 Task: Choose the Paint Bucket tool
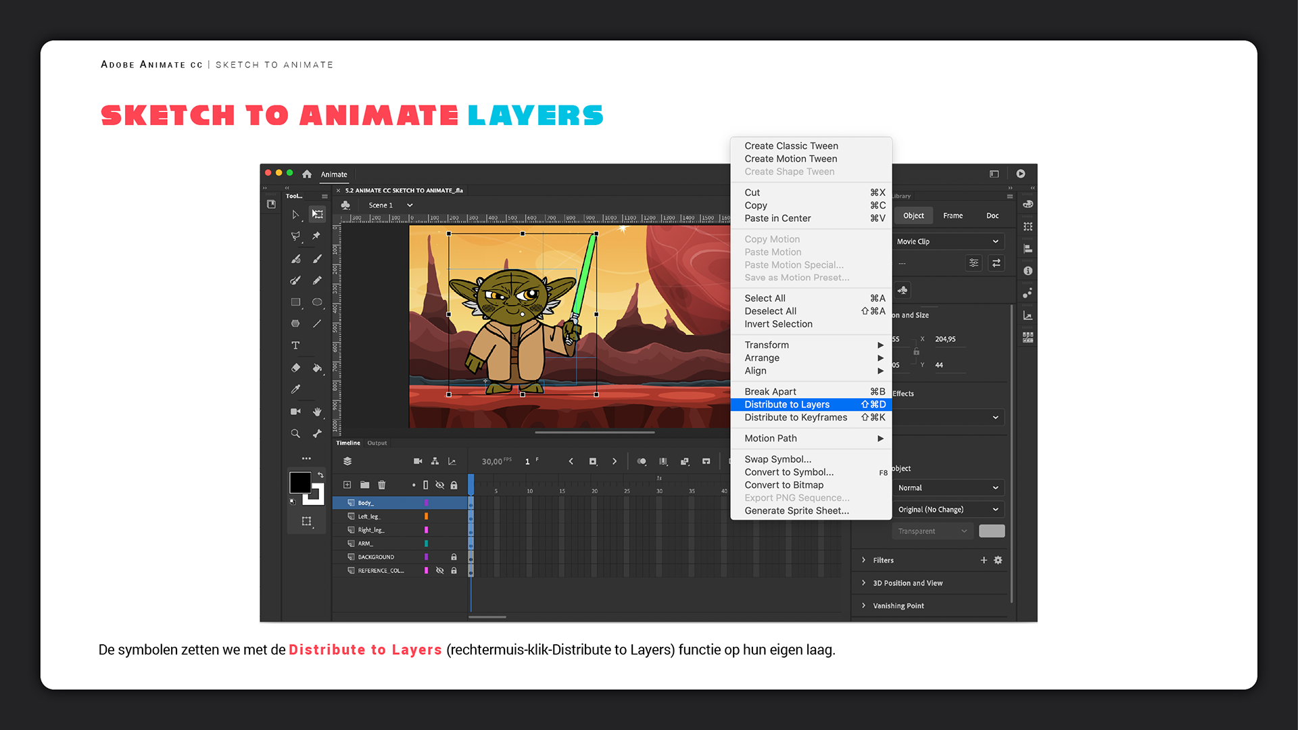click(x=317, y=368)
